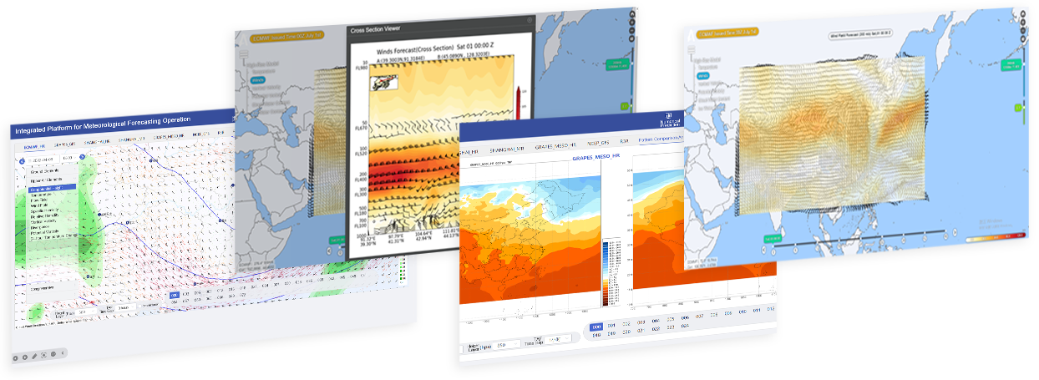Click the date field in Integrated Platform window

(x=43, y=160)
